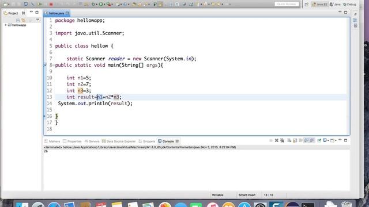Image resolution: width=369 pixels, height=207 pixels.
Task: Click the Restore icon at top of right trim
Action: coord(355,14)
